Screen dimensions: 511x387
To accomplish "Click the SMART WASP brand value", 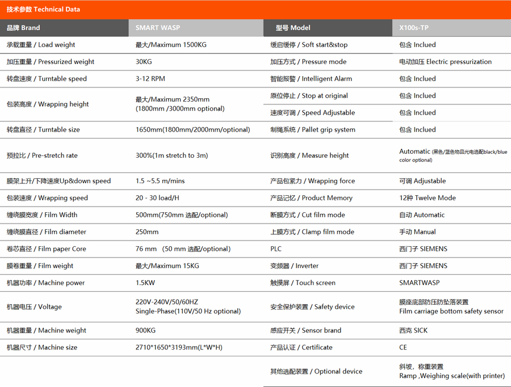I will click(157, 28).
